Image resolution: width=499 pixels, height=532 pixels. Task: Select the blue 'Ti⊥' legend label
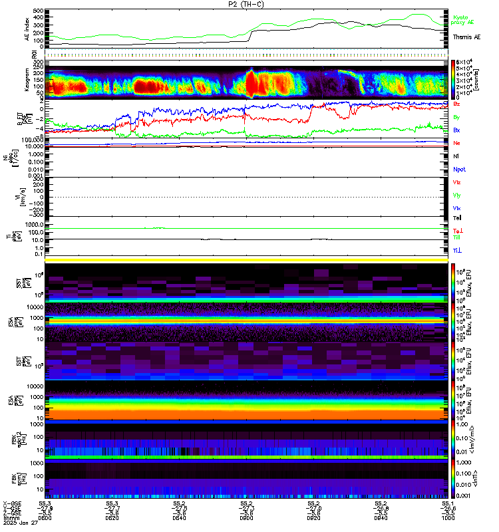[x=457, y=251]
